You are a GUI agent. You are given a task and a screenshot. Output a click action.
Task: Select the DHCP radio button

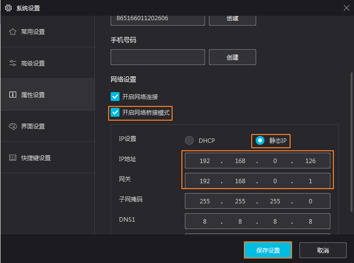pos(189,140)
